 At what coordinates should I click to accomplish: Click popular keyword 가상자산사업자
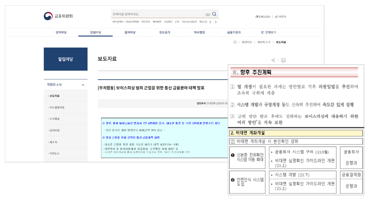(x=189, y=22)
